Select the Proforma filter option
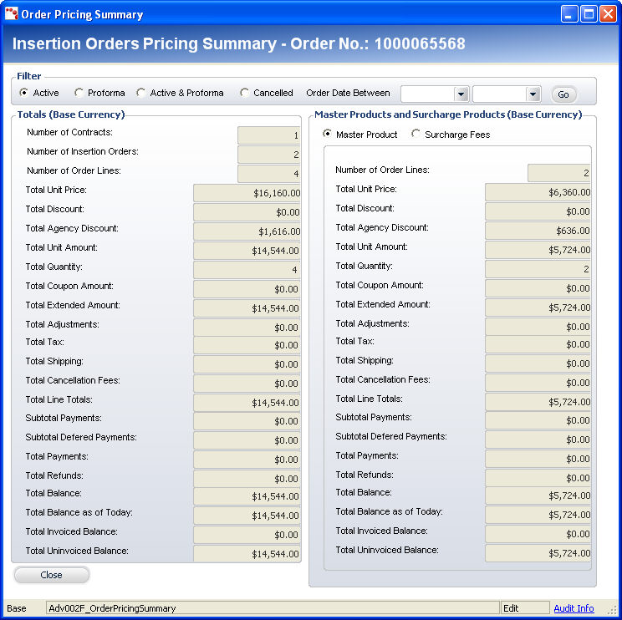622x620 pixels. 79,93
